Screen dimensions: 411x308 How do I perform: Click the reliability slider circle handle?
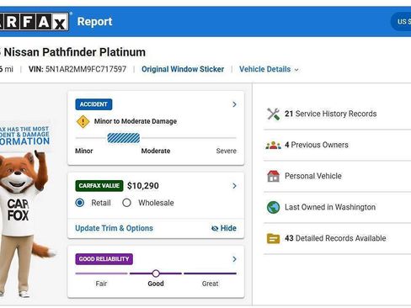click(x=156, y=273)
